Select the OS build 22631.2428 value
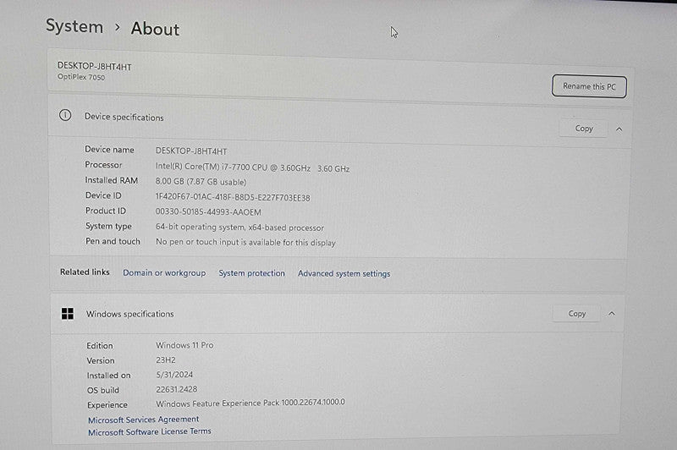This screenshot has height=450, width=677. click(x=177, y=389)
